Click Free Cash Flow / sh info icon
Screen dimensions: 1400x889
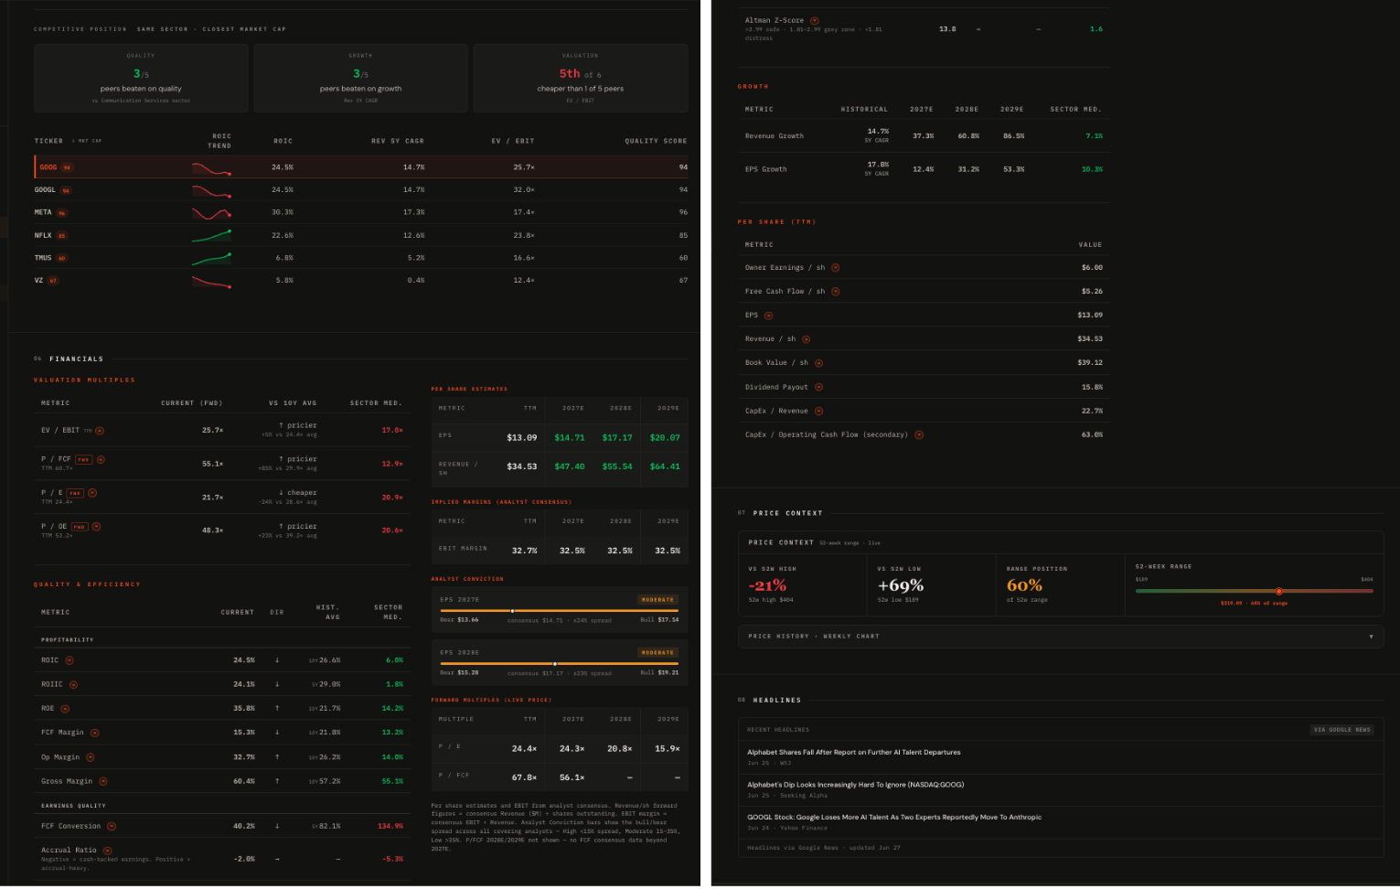(836, 292)
